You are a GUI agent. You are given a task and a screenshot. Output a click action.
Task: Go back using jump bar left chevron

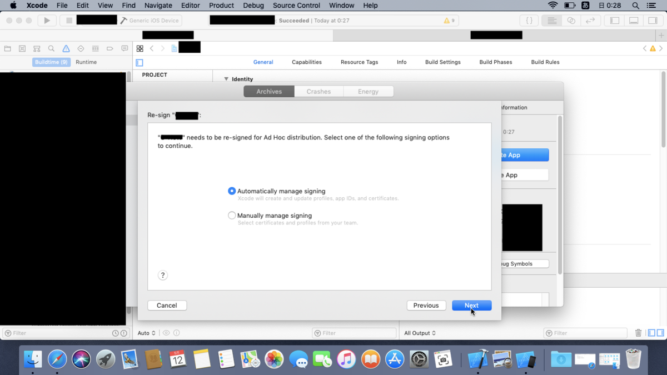152,49
